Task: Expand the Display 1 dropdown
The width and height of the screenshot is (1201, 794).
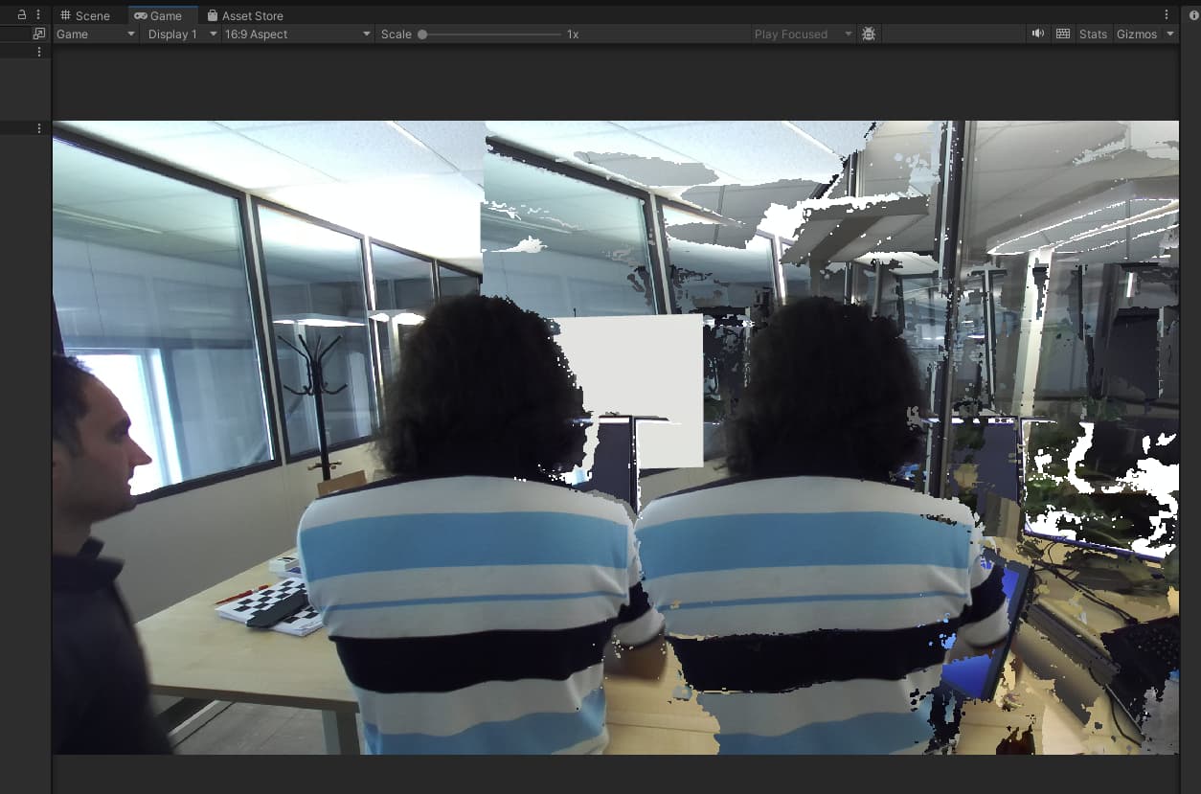Action: click(x=181, y=34)
